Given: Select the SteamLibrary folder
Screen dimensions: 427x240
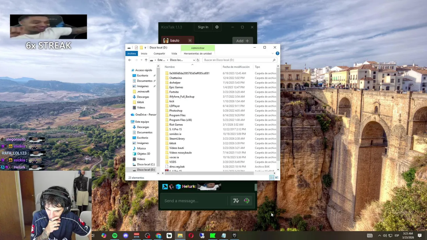Looking at the screenshot, I should point(177,139).
